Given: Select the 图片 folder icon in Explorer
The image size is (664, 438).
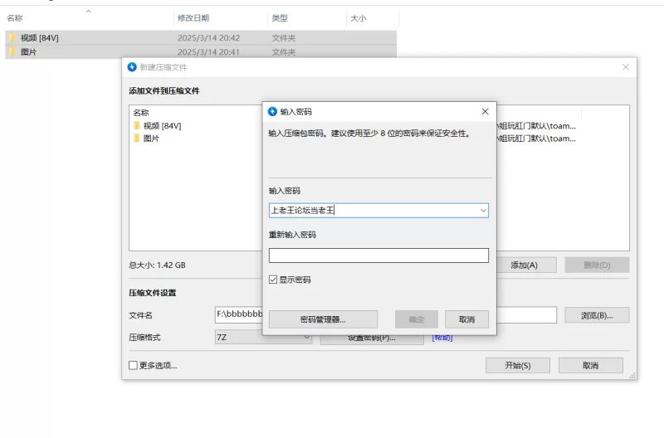Looking at the screenshot, I should (12, 51).
